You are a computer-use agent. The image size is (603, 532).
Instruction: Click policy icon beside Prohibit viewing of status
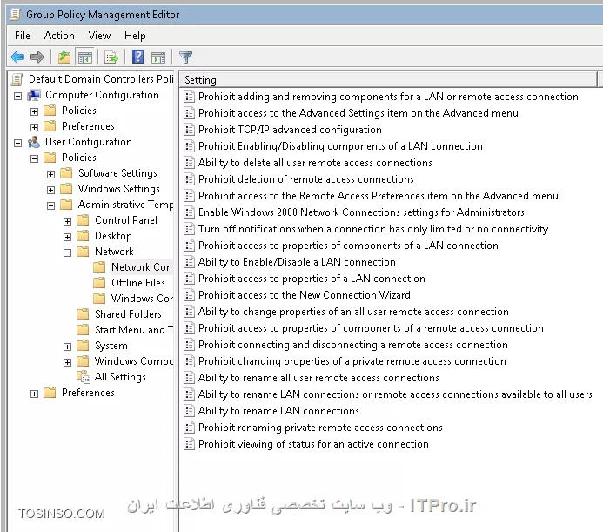point(189,444)
